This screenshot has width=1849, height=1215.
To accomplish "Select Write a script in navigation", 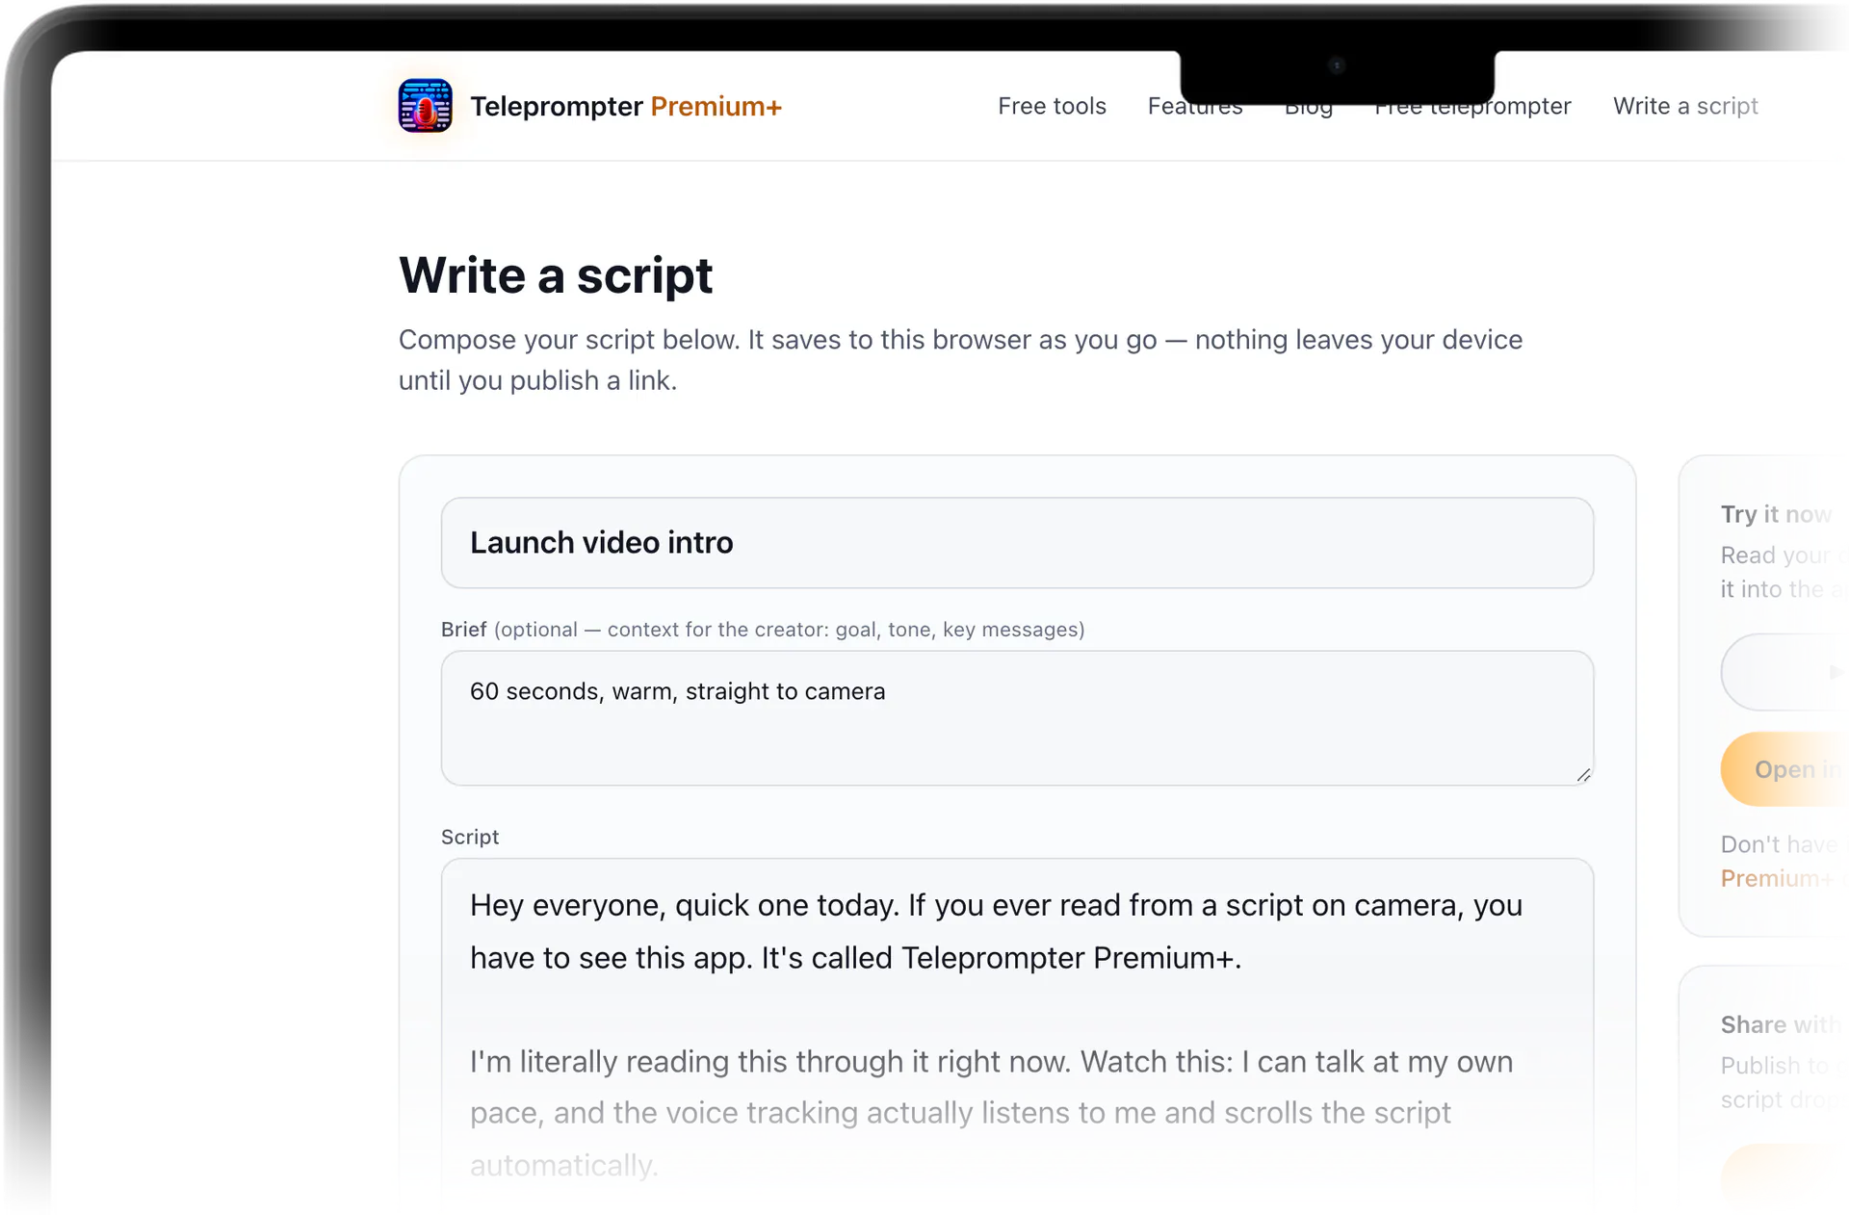I will [x=1685, y=106].
